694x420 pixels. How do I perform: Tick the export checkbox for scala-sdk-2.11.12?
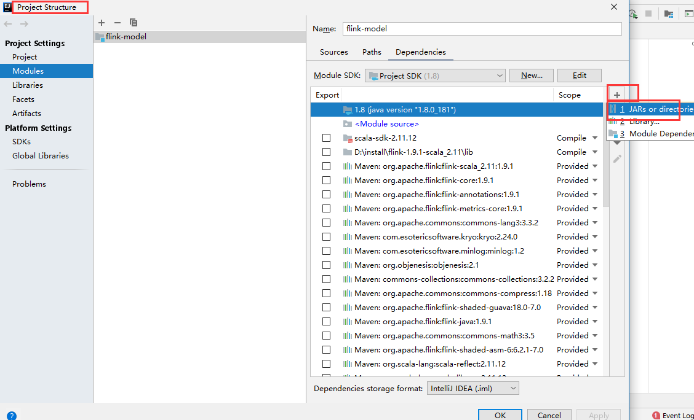(327, 138)
